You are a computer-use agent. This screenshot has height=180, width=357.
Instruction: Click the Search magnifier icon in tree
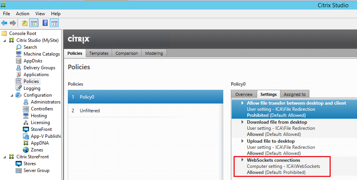[19, 47]
